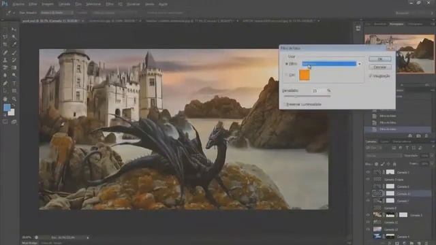Select the Rectangular Marquee tool

coord(5,29)
